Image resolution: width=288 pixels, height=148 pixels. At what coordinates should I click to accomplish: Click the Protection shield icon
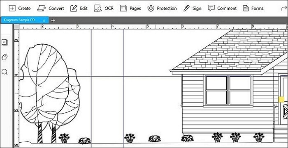pos(151,8)
